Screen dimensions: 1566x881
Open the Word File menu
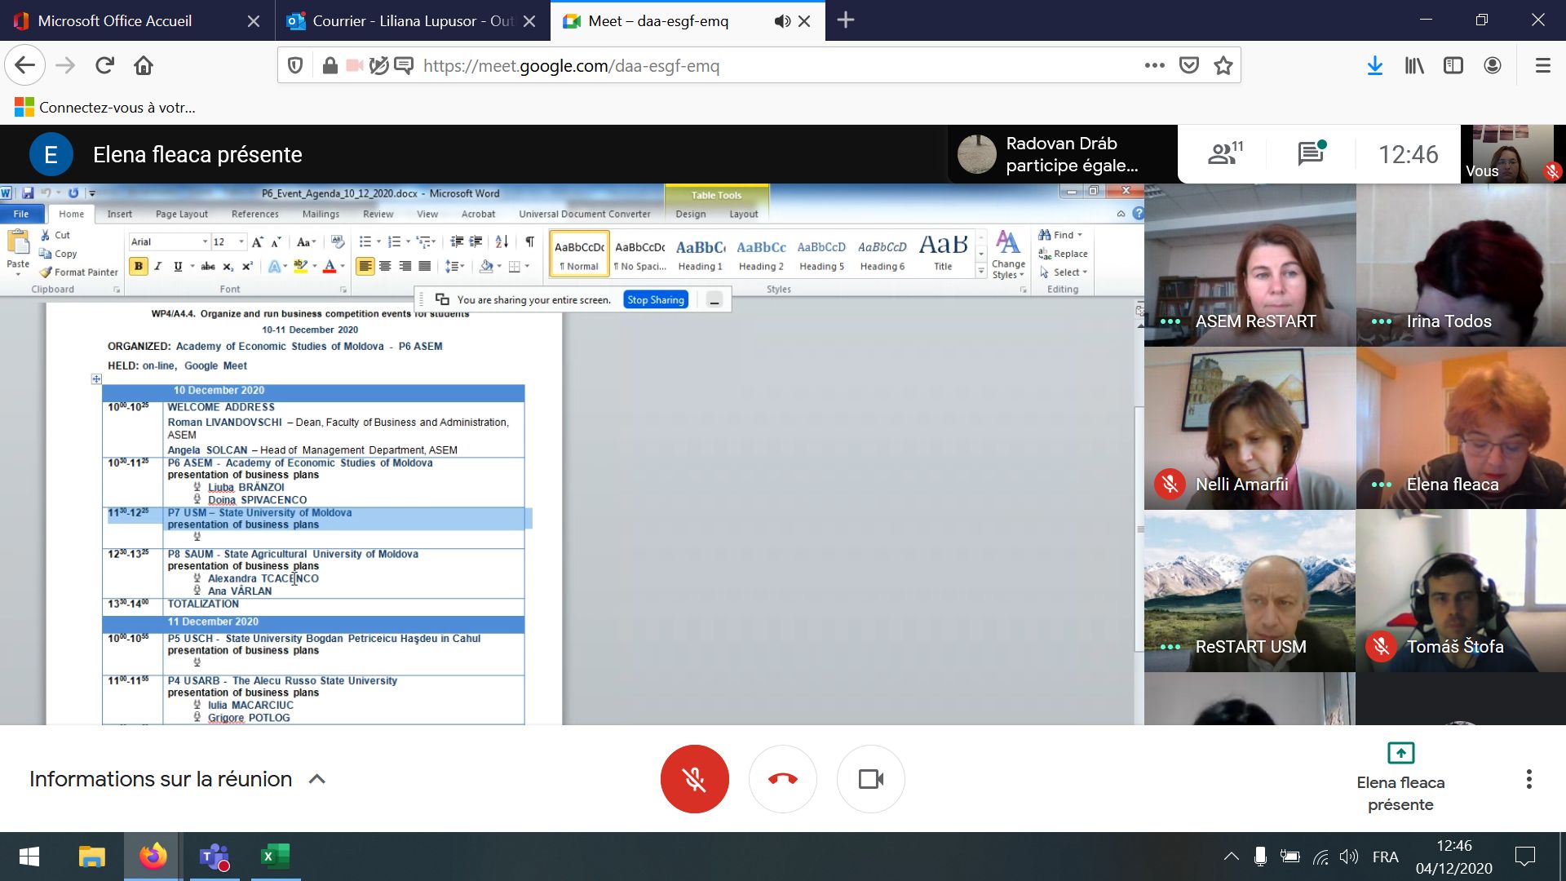point(21,214)
